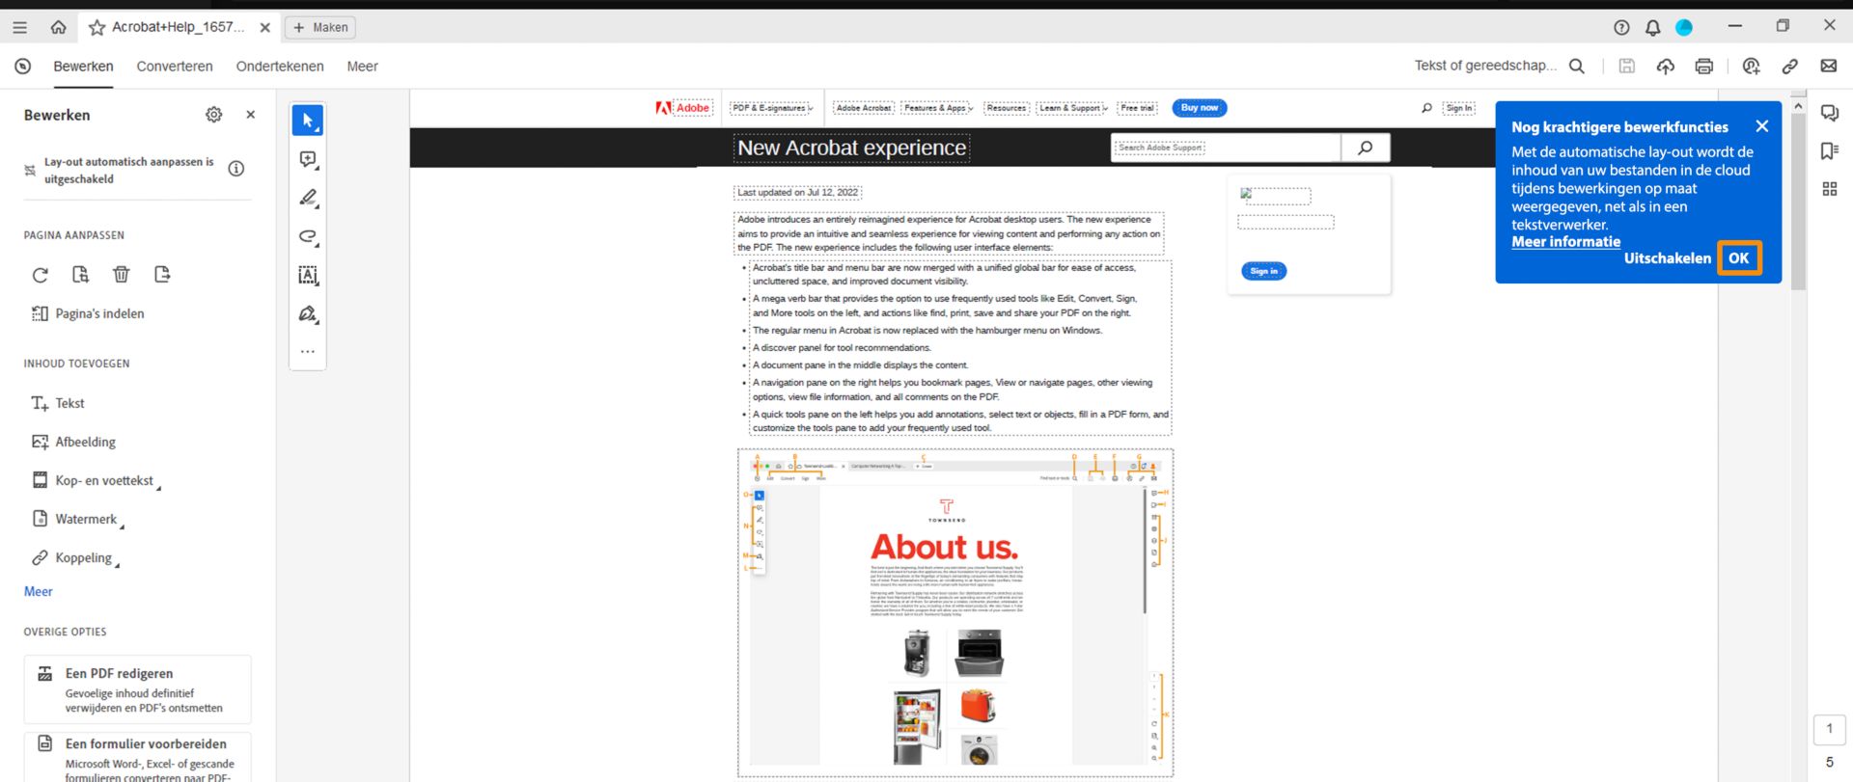Show info about automatic lay-out
The height and width of the screenshot is (782, 1853).
236,169
